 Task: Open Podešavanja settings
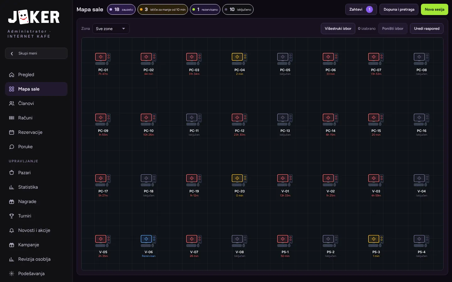(36, 274)
